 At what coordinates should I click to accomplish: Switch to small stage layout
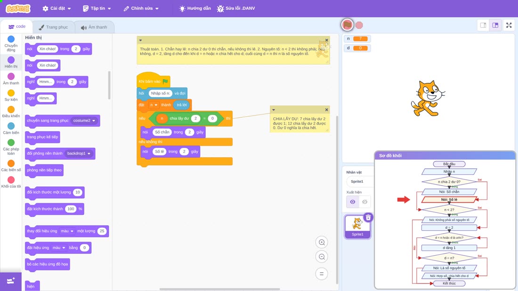pos(483,25)
